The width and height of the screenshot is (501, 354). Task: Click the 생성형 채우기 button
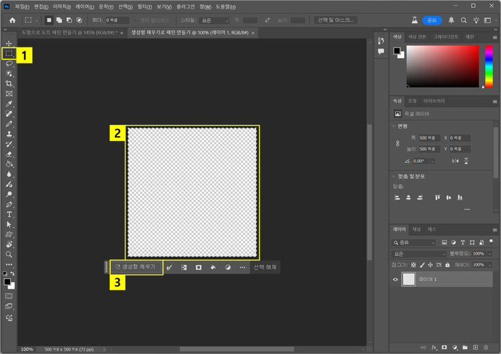(136, 267)
